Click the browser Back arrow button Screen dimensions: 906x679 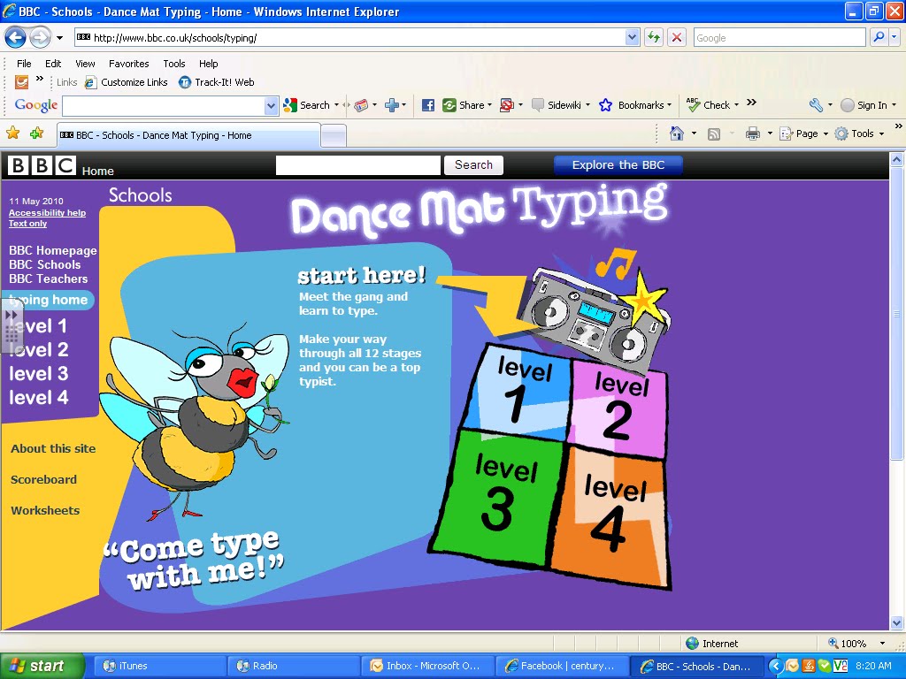pos(15,38)
